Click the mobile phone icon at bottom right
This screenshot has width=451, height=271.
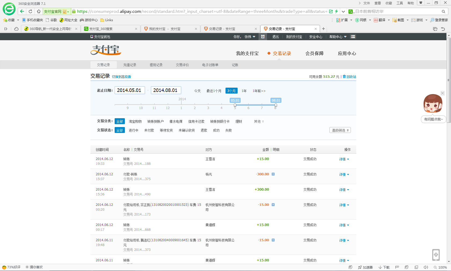[436, 255]
